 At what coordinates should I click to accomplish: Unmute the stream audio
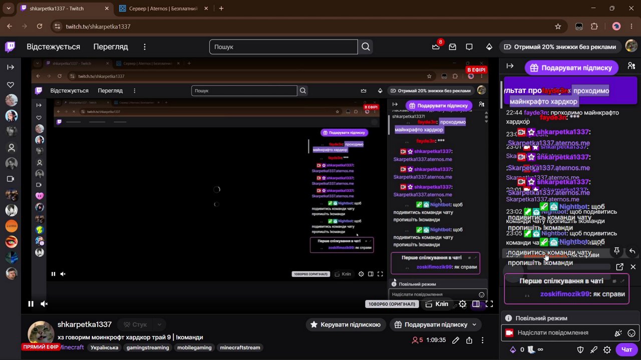pyautogui.click(x=44, y=303)
